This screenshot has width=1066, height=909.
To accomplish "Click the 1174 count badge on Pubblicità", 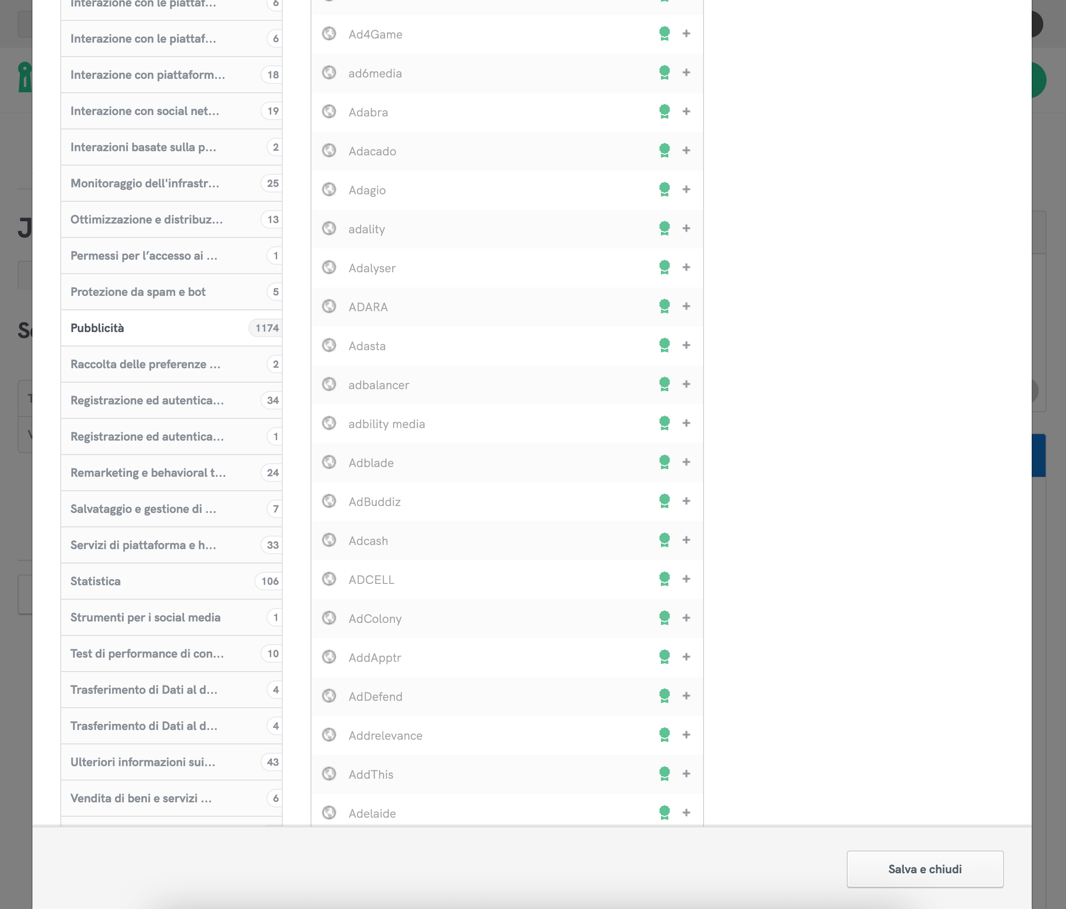I will click(266, 328).
